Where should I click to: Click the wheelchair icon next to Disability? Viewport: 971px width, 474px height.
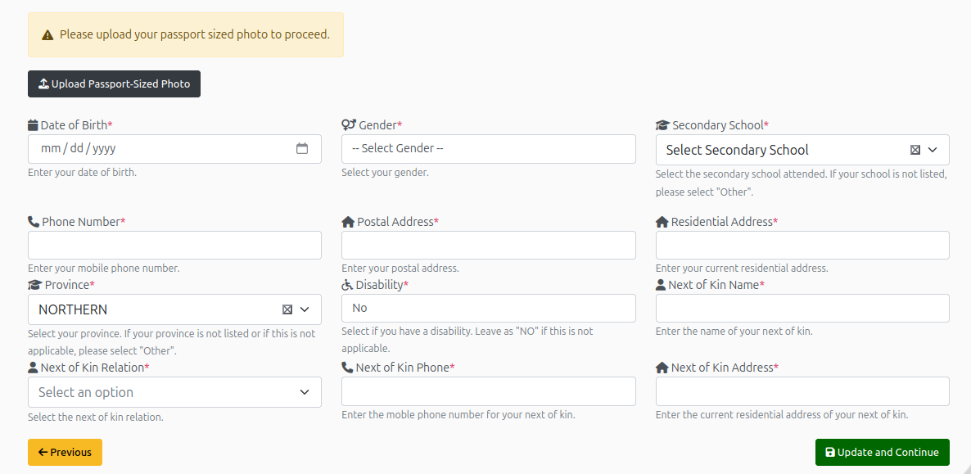coord(347,285)
